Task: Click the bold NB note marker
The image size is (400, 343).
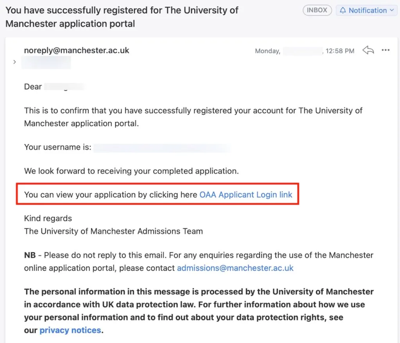Action: coord(30,255)
